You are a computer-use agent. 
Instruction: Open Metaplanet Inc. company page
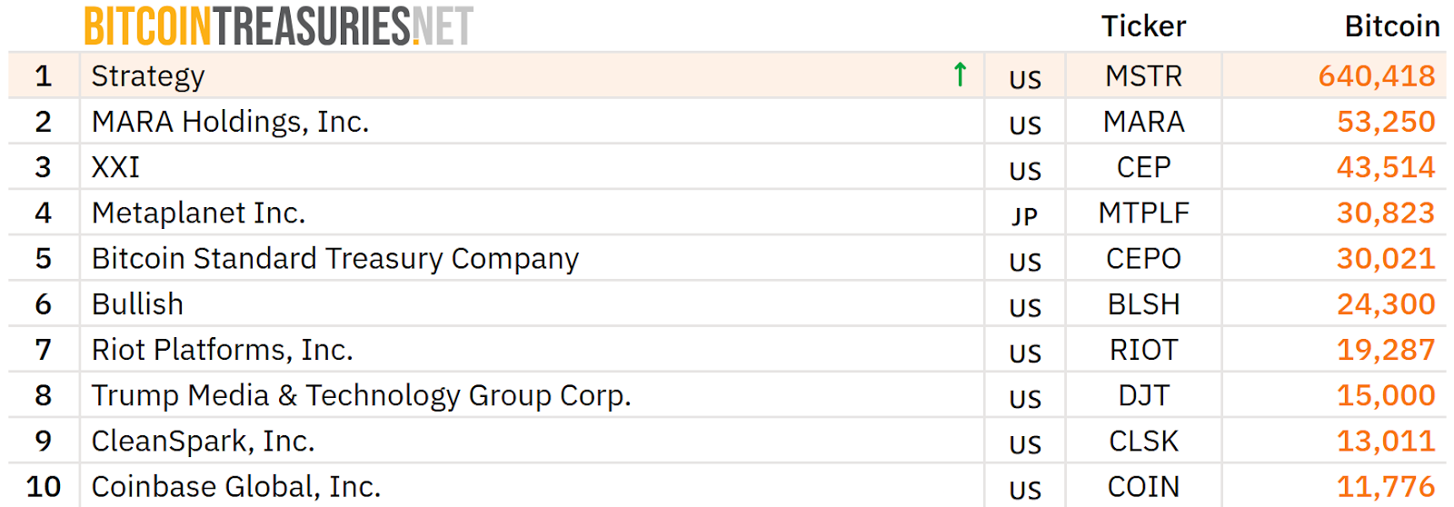198,213
